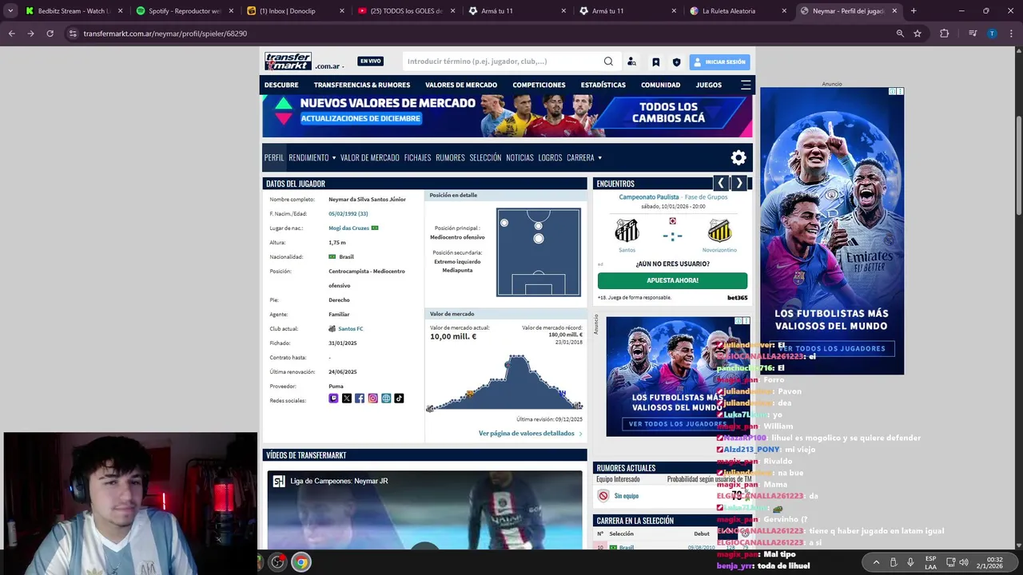Image resolution: width=1023 pixels, height=575 pixels.
Task: Click the Novorizontino club crest
Action: coord(719,230)
